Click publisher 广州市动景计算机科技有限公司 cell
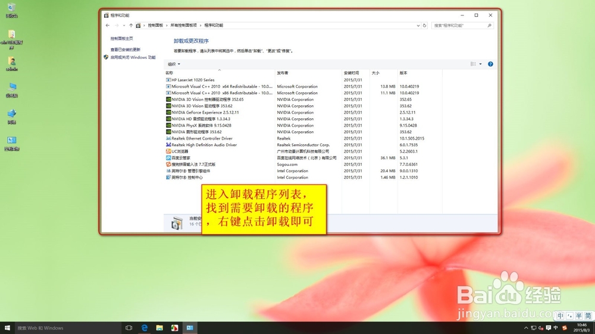The height and width of the screenshot is (334, 595). [x=303, y=152]
